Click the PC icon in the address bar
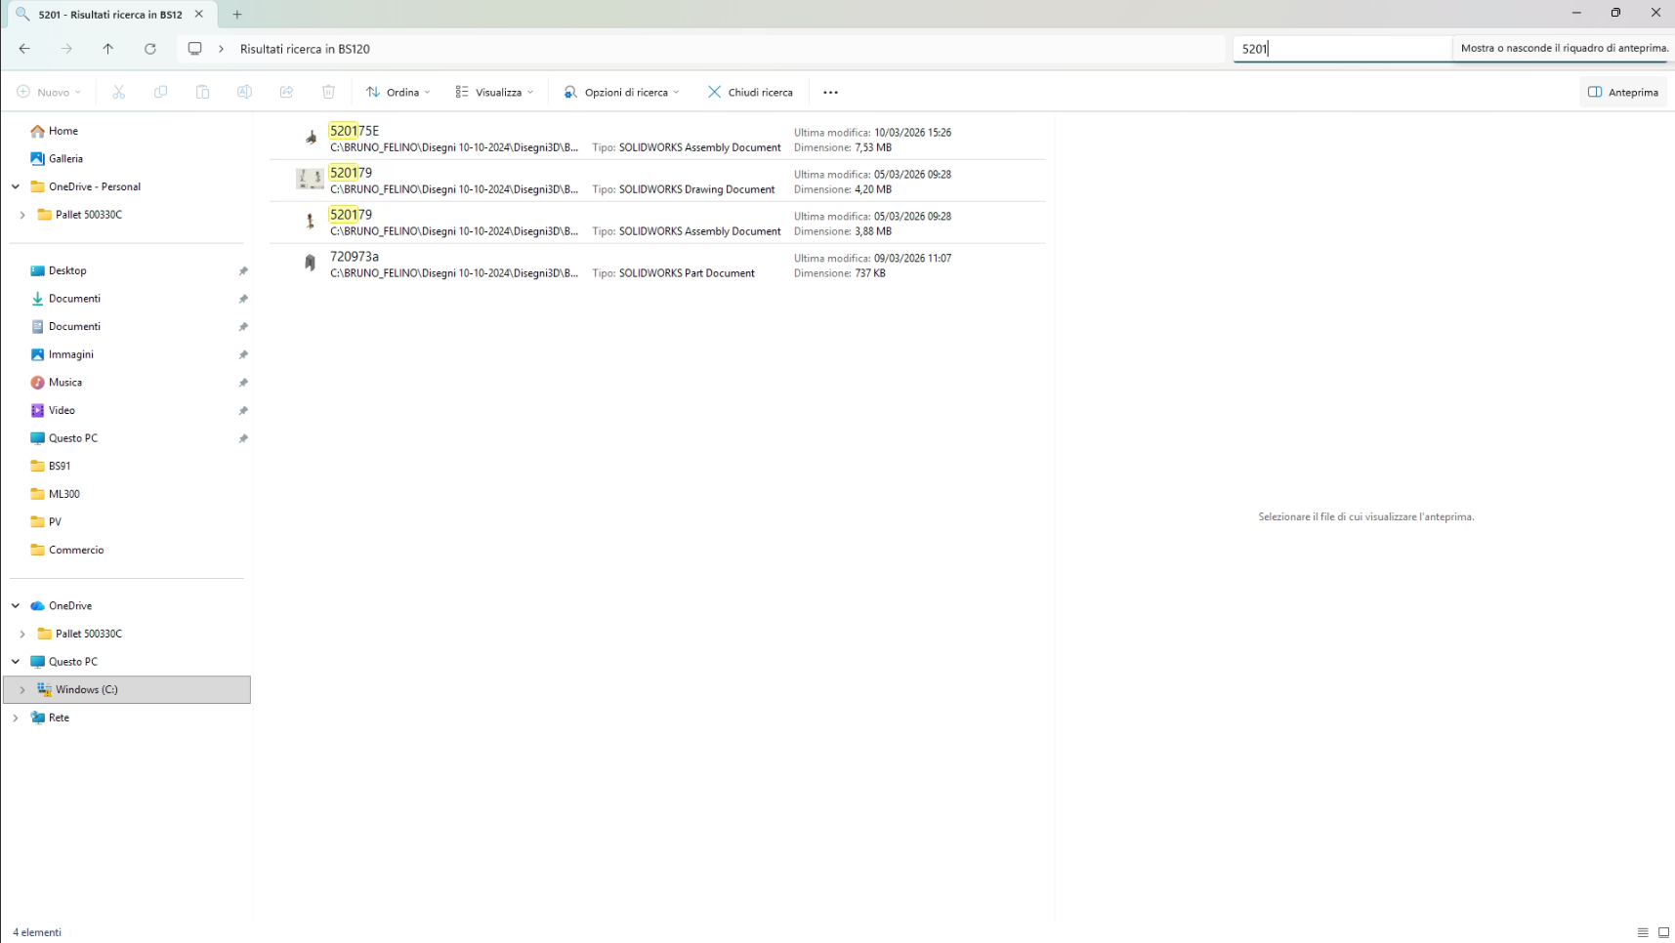1675x943 pixels. 195,49
